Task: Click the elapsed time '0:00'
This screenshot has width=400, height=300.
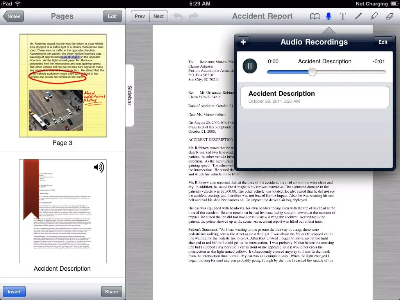Action: 273,61
